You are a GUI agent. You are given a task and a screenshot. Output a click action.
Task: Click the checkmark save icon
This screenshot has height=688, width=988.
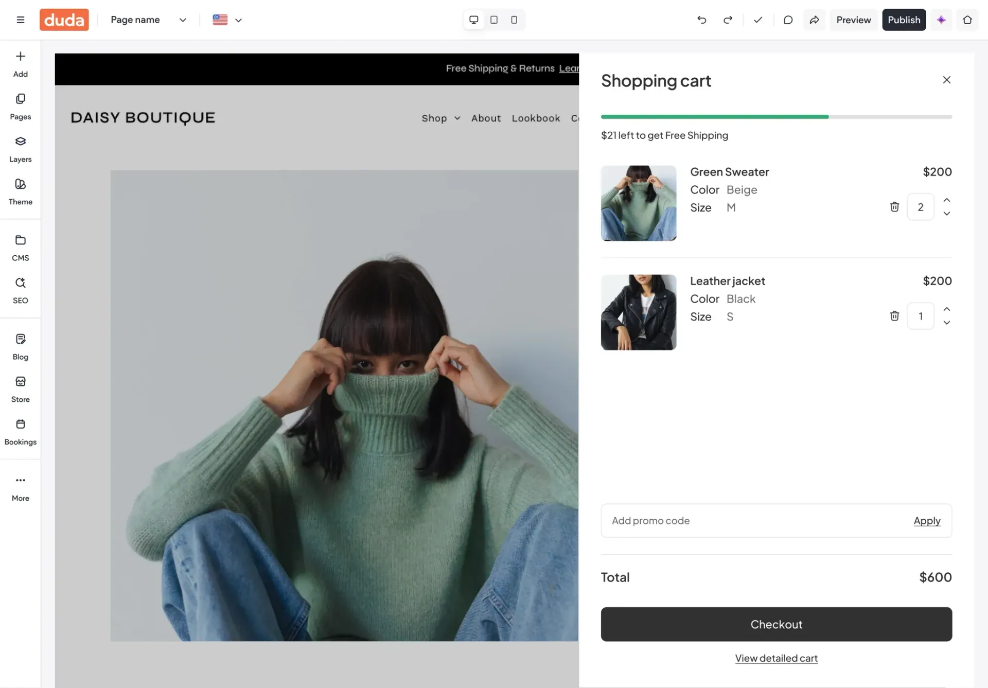758,20
